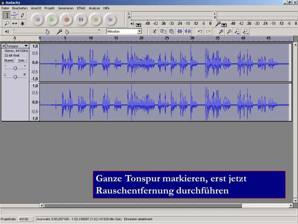Click the horizontal scrollbar thumb
Viewport: 298px width, 224px height.
coord(143,206)
